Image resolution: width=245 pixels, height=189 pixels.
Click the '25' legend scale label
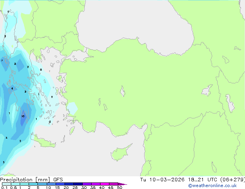click(x=75, y=187)
